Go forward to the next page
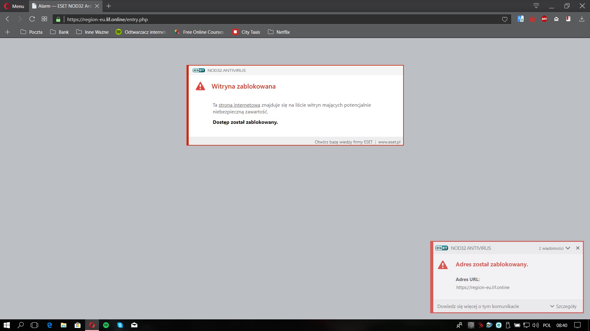 click(x=20, y=19)
